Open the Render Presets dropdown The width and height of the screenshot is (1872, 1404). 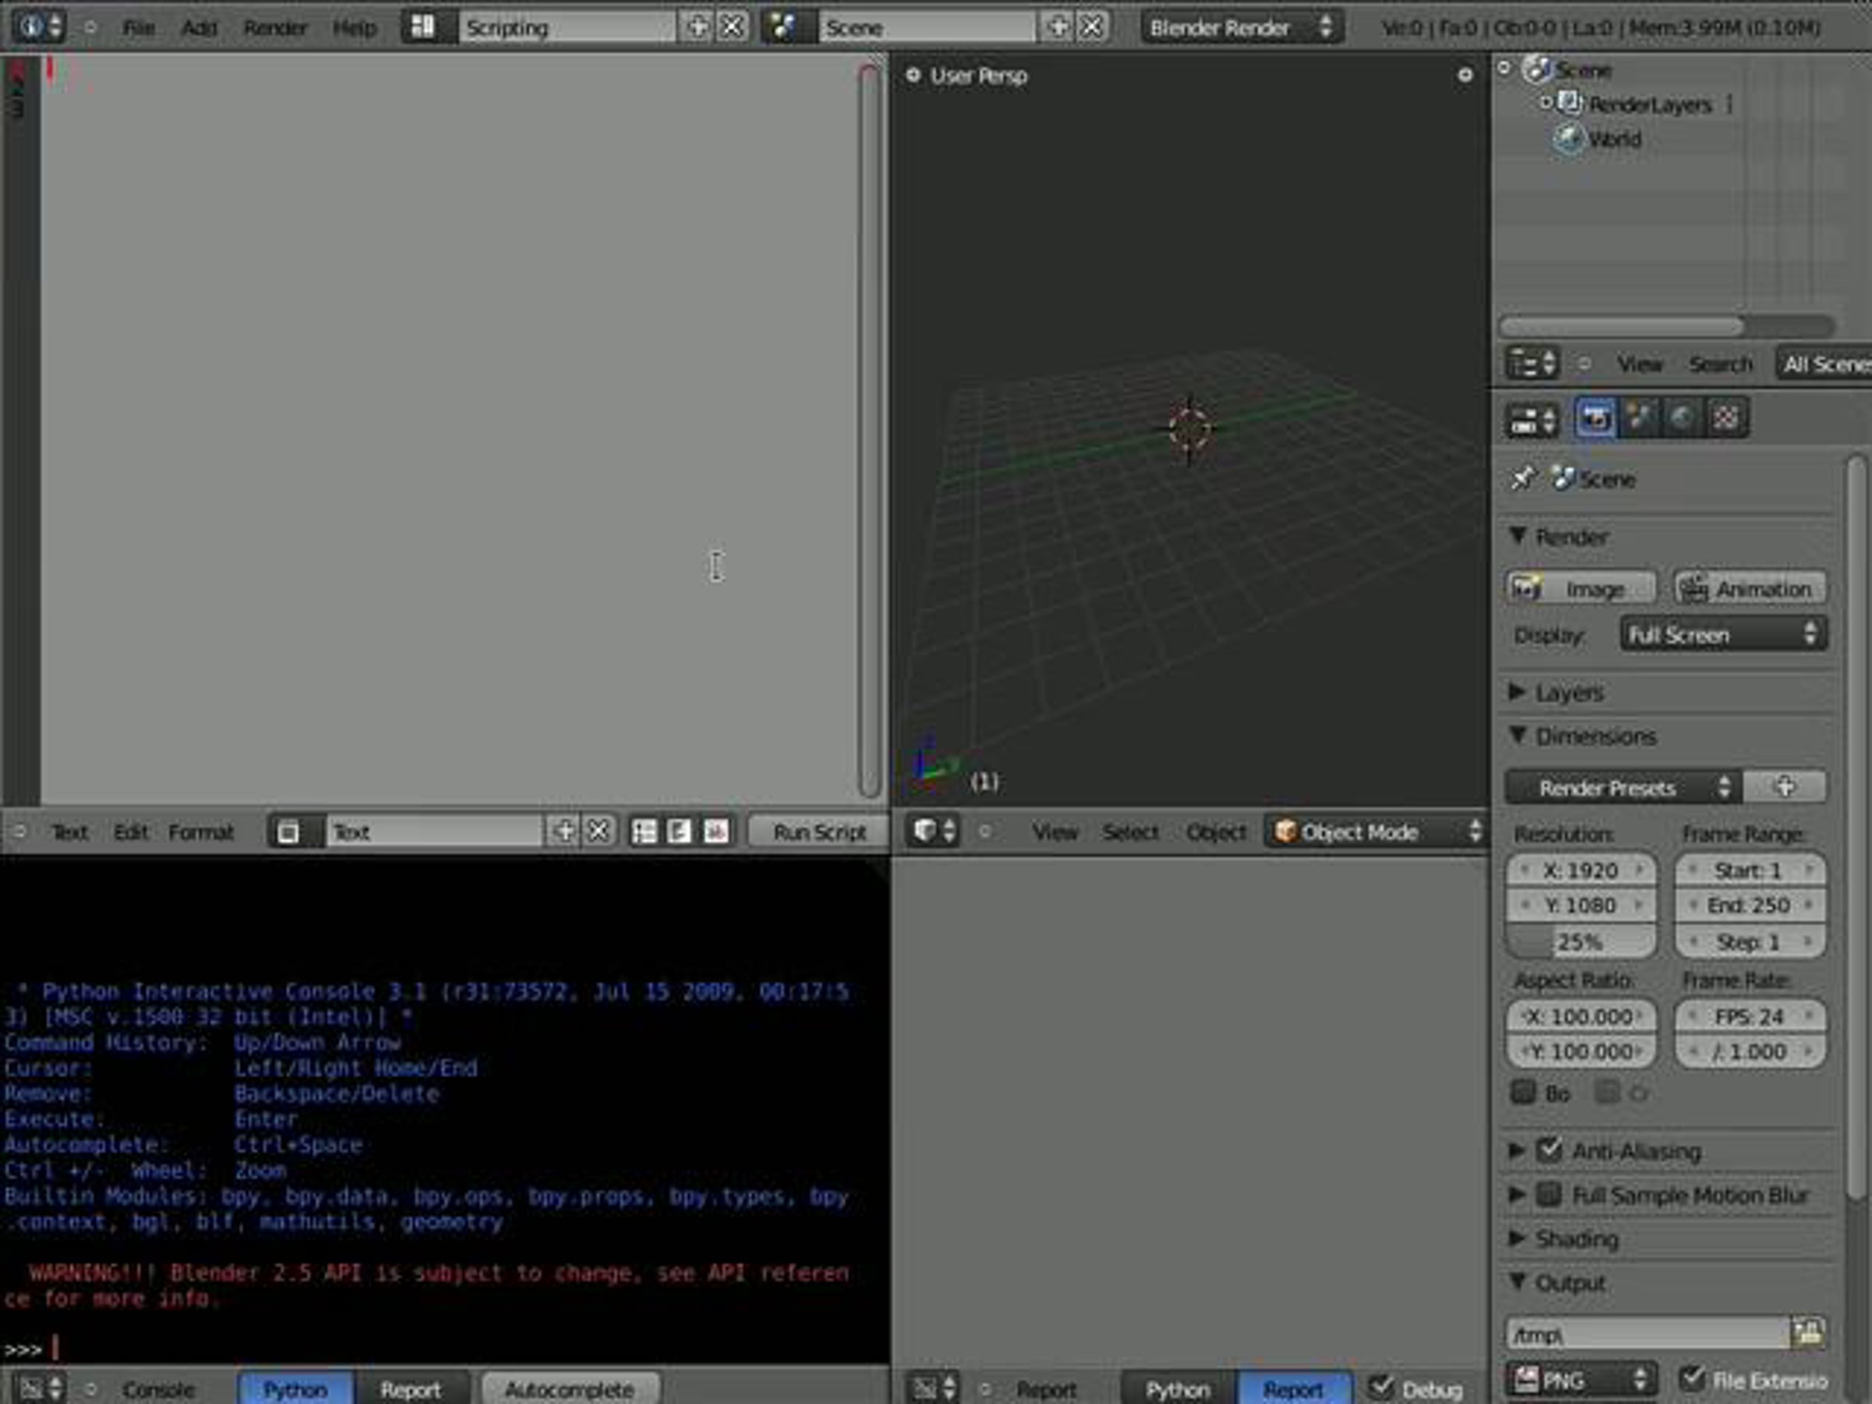point(1622,787)
